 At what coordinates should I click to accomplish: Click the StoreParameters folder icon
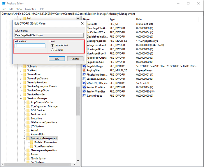coord(31,146)
